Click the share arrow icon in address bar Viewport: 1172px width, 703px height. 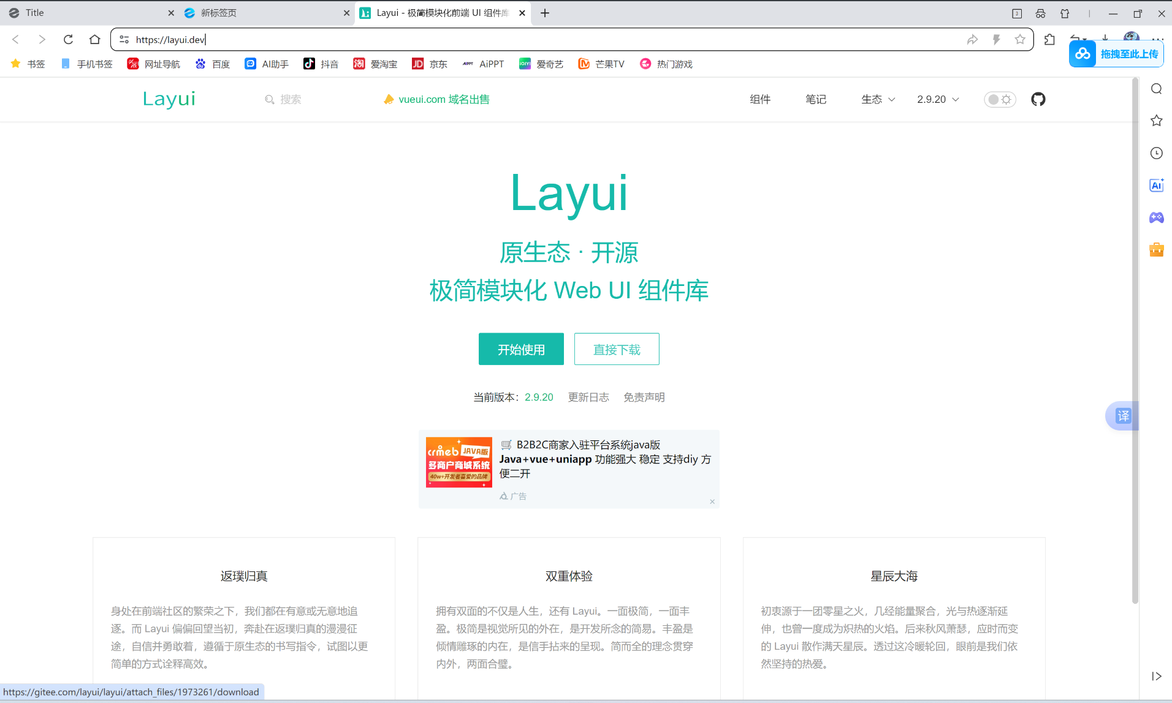(972, 40)
